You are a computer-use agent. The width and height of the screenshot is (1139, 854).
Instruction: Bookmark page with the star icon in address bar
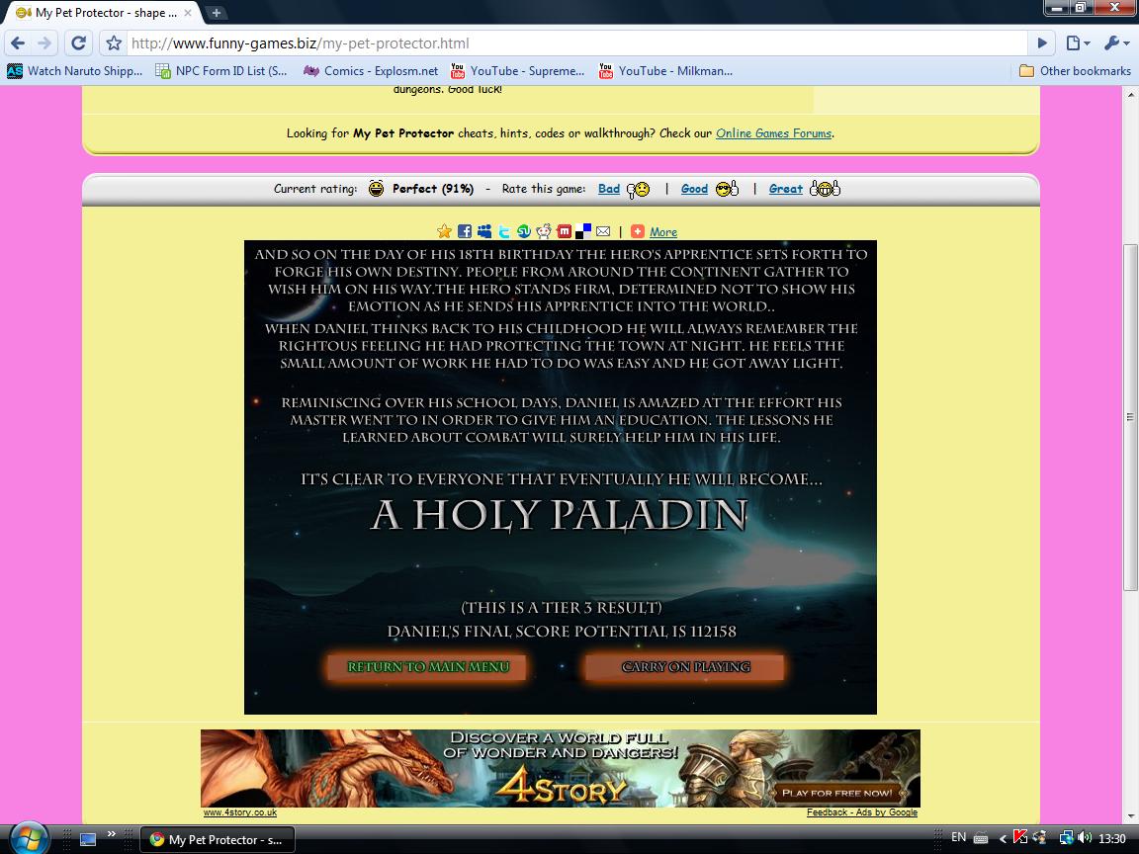point(114,43)
